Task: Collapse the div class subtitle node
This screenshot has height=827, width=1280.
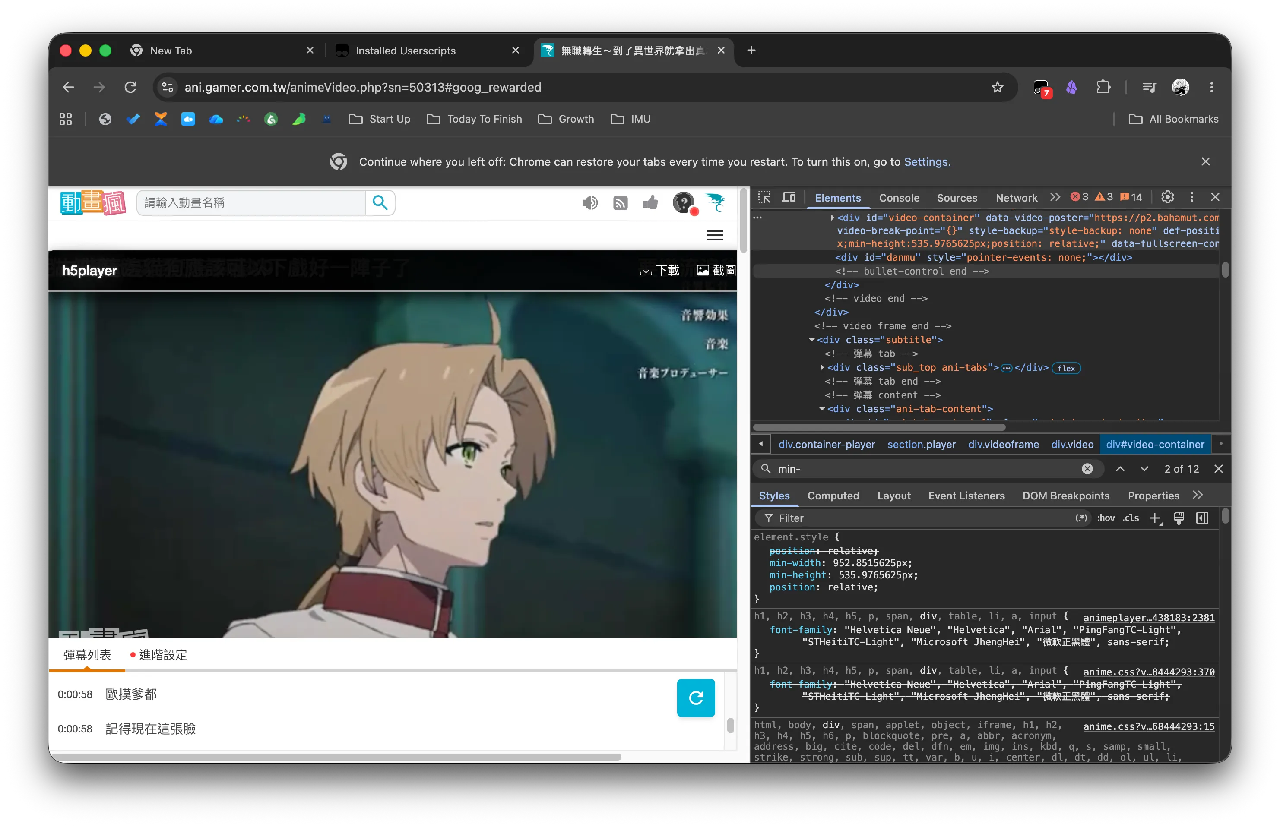Action: pyautogui.click(x=811, y=340)
